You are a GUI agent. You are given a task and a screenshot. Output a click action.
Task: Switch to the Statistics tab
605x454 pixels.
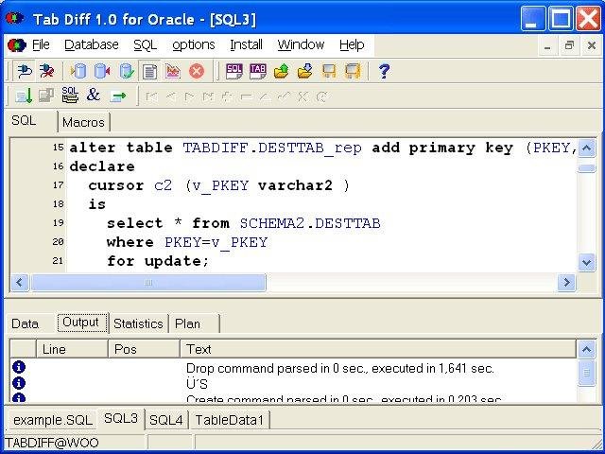(x=138, y=323)
